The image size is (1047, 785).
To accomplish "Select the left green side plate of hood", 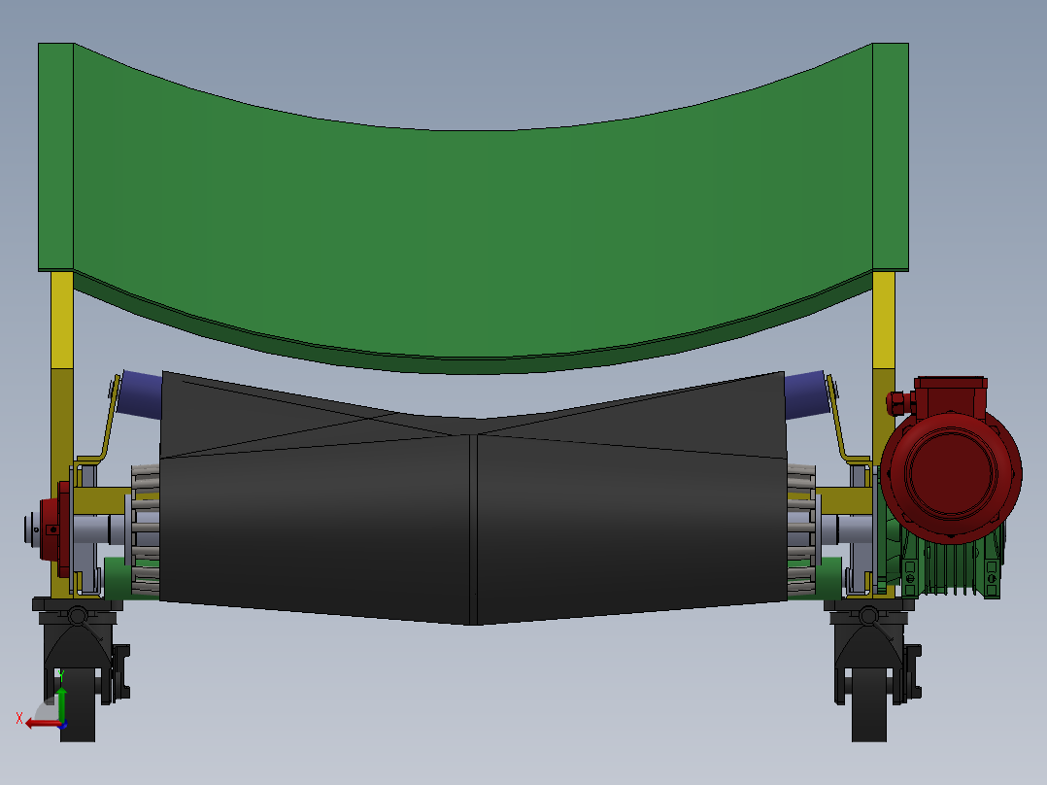I will (55, 157).
